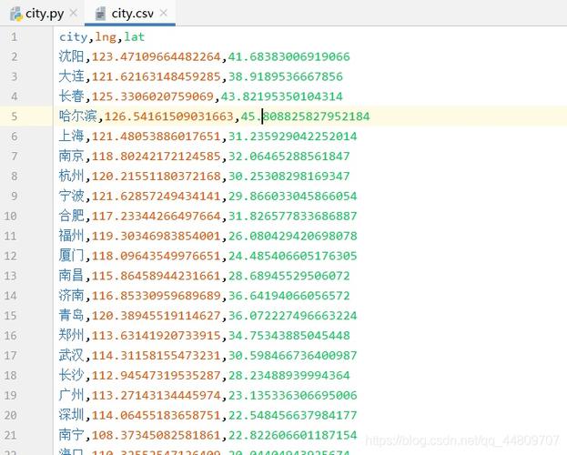
Task: Click the city name 武汉
Action: [x=72, y=355]
